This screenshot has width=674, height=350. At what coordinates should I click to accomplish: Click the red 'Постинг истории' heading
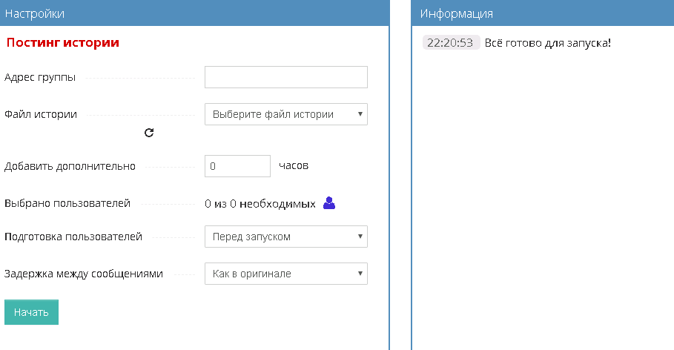point(63,42)
